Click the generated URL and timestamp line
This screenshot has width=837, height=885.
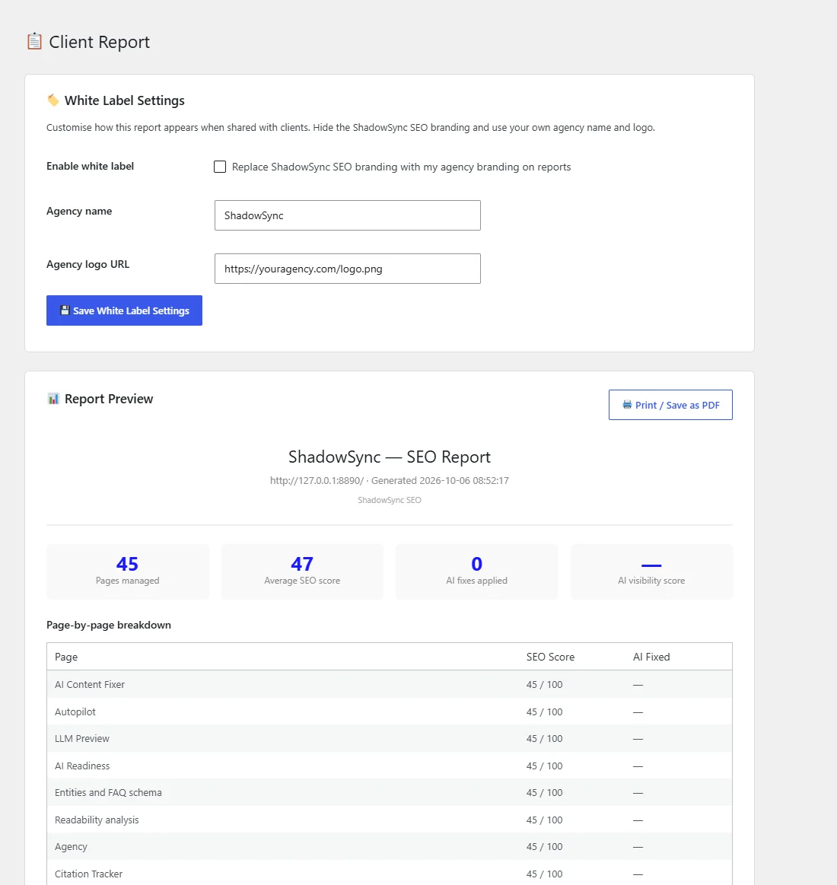pos(390,480)
